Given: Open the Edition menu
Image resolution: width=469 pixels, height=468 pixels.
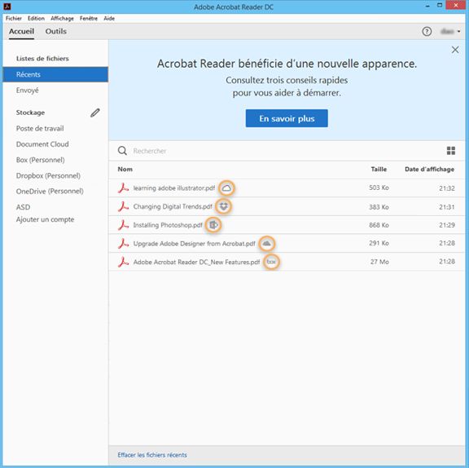Looking at the screenshot, I should [36, 18].
